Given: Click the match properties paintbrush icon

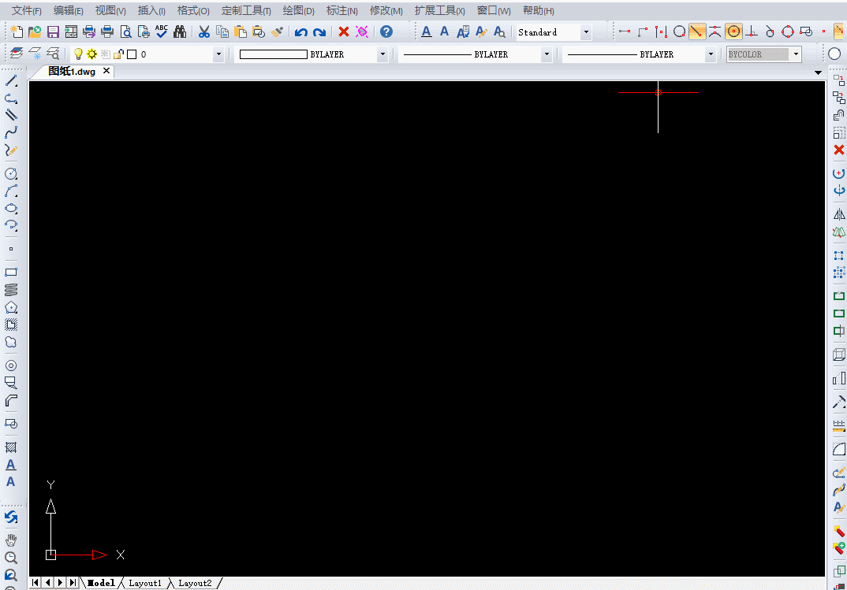Looking at the screenshot, I should point(277,32).
